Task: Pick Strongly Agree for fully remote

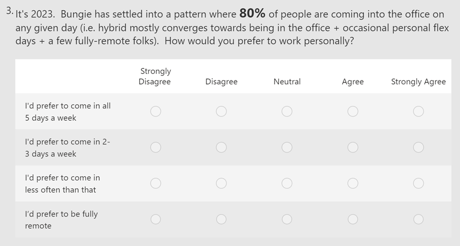Action: (x=418, y=219)
